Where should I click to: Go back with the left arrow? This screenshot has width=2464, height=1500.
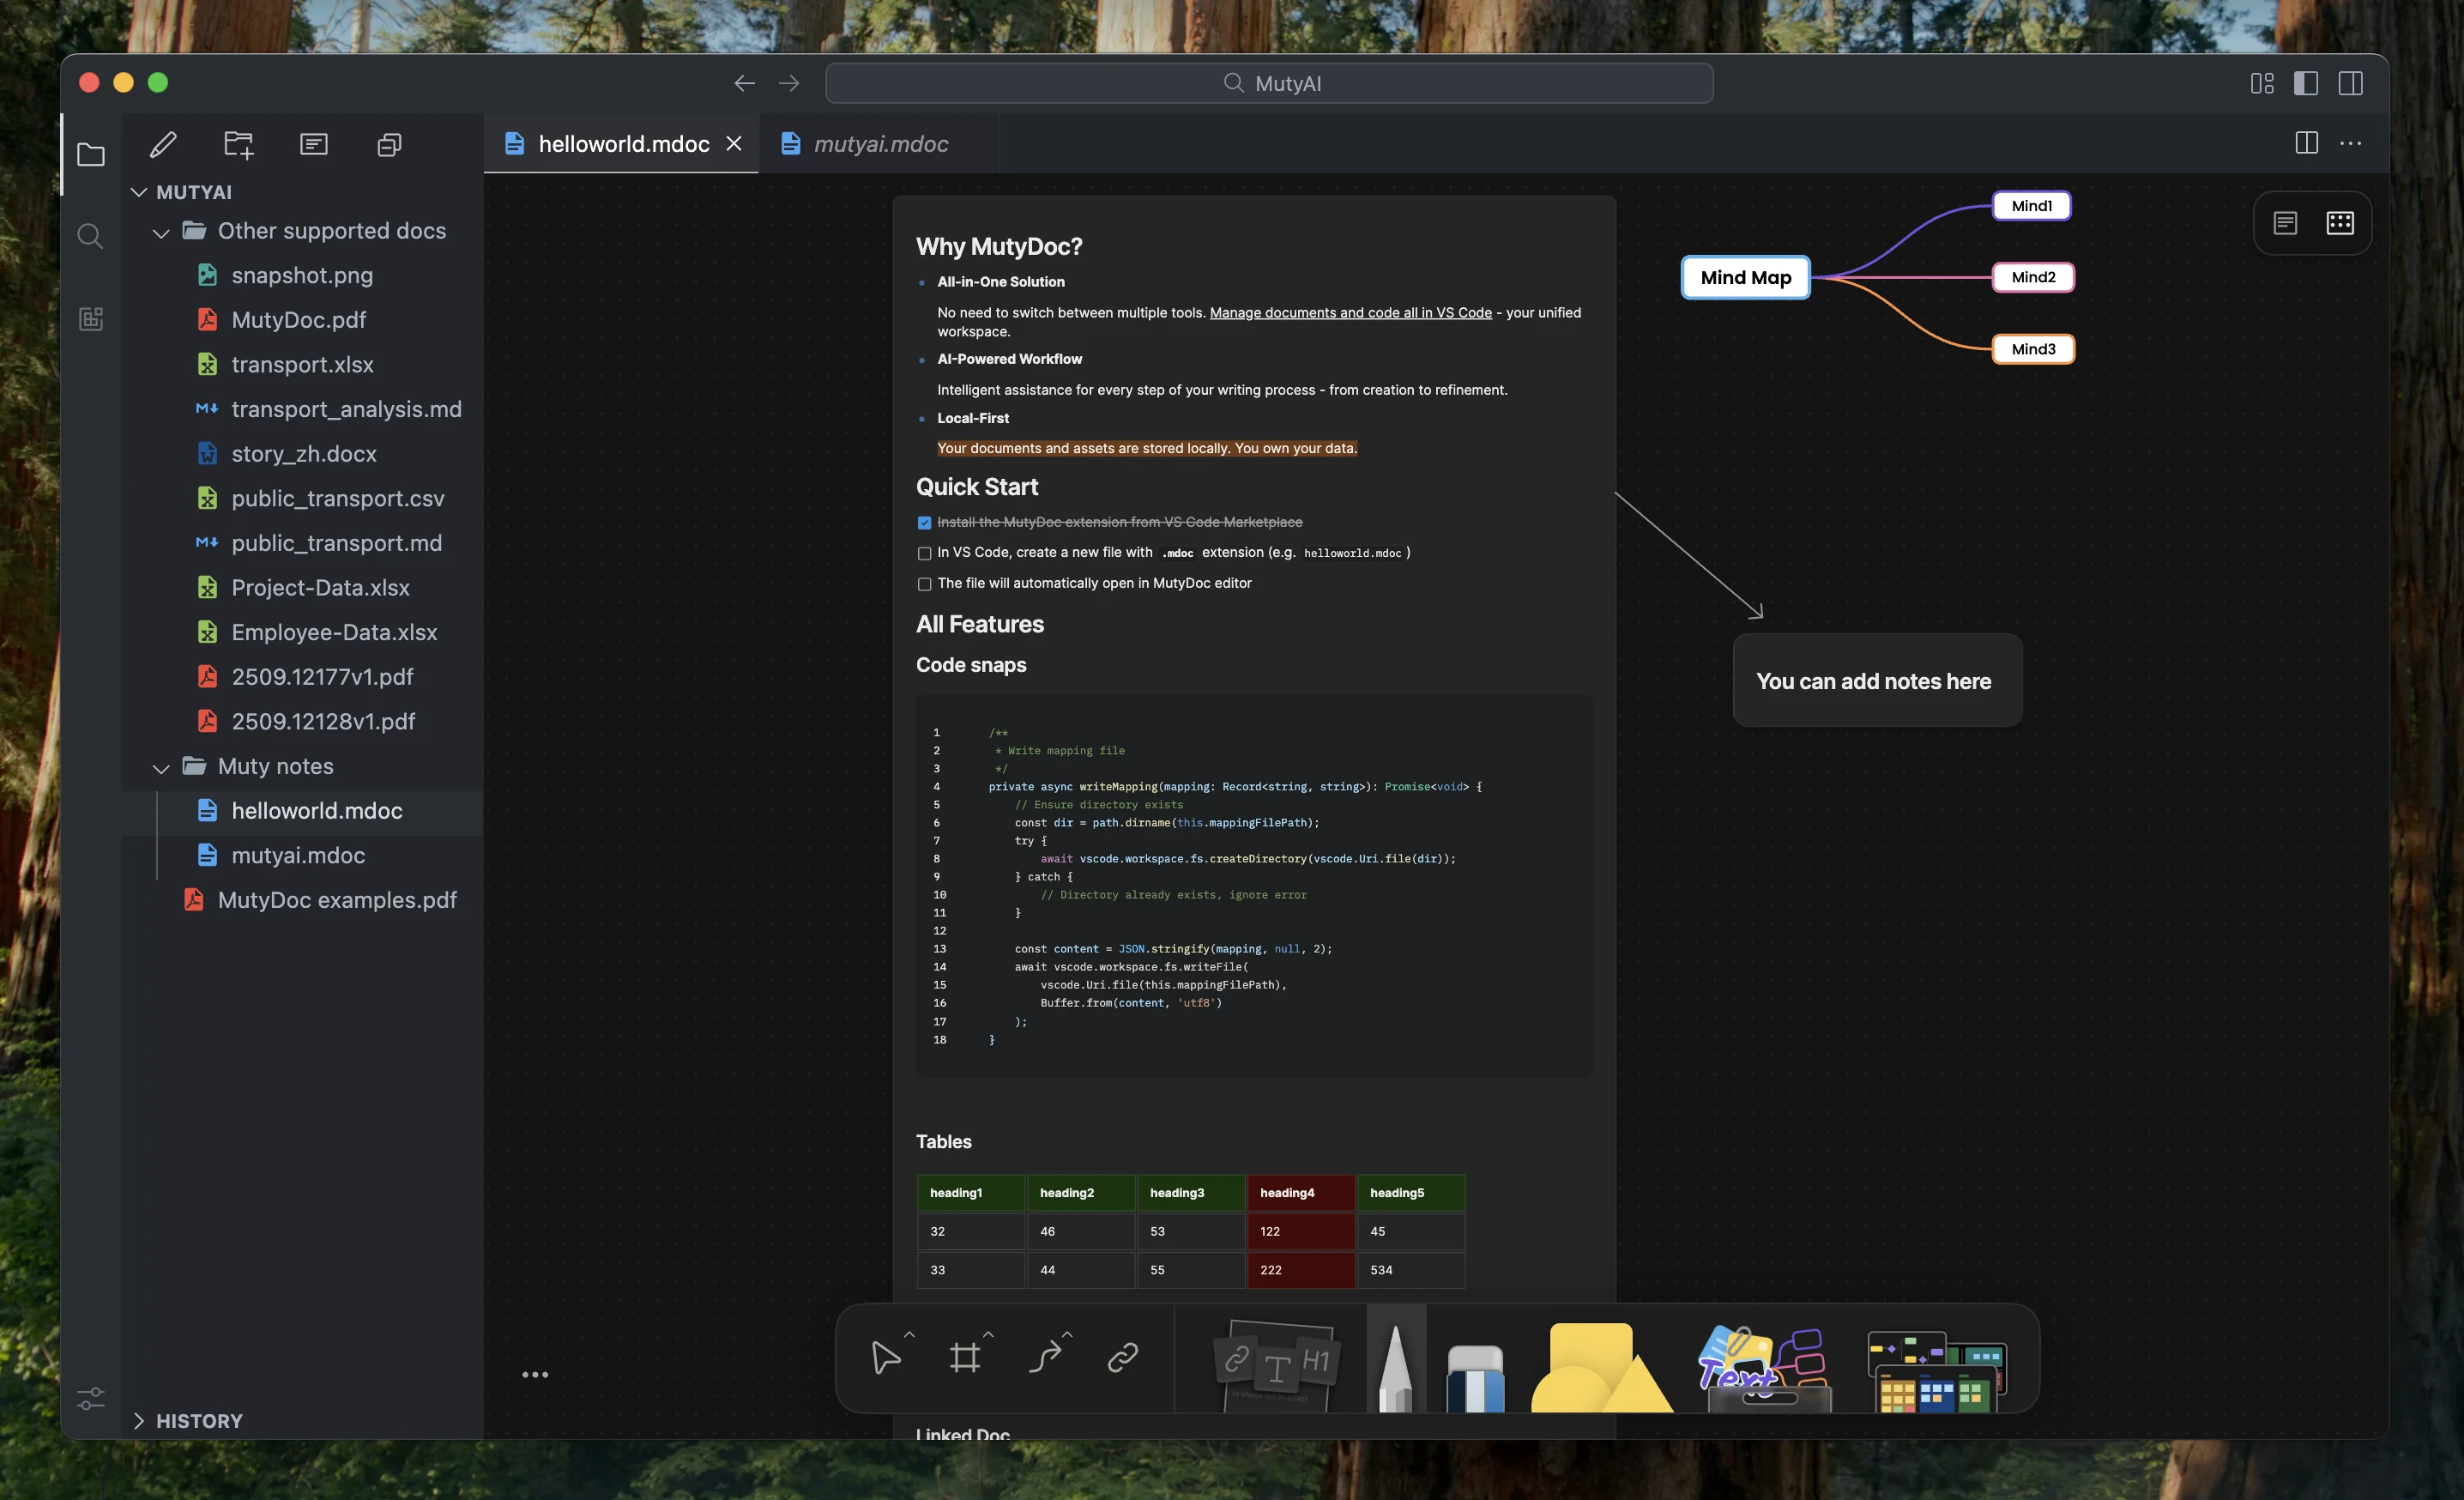(x=744, y=83)
